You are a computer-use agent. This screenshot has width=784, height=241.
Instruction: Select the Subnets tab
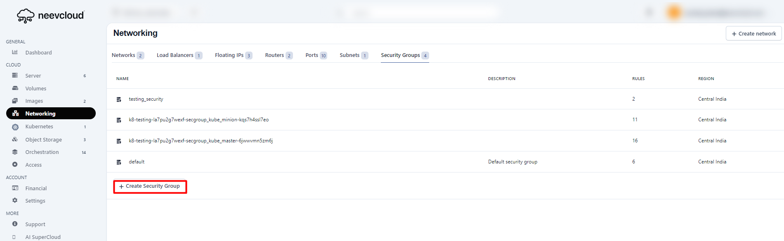(349, 55)
